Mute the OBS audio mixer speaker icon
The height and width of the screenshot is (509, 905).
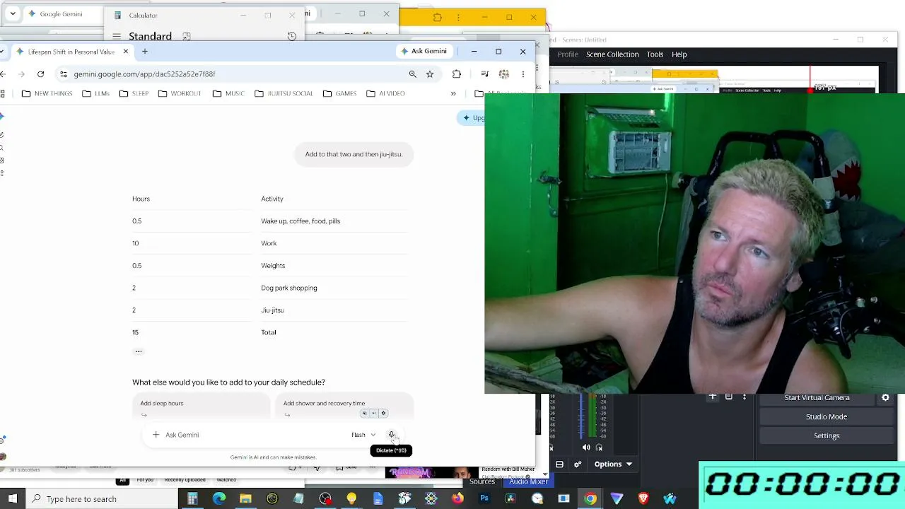pyautogui.click(x=586, y=447)
